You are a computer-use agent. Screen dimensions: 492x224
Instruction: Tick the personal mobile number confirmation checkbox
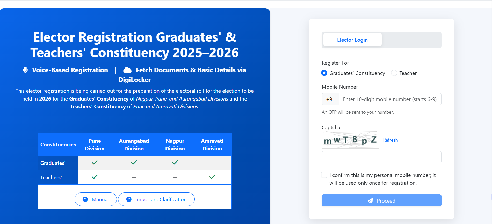click(324, 175)
